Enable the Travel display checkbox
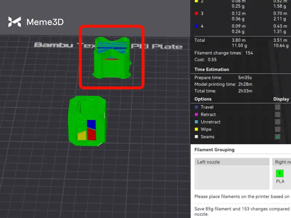Image resolution: width=291 pixels, height=218 pixels. click(x=278, y=107)
